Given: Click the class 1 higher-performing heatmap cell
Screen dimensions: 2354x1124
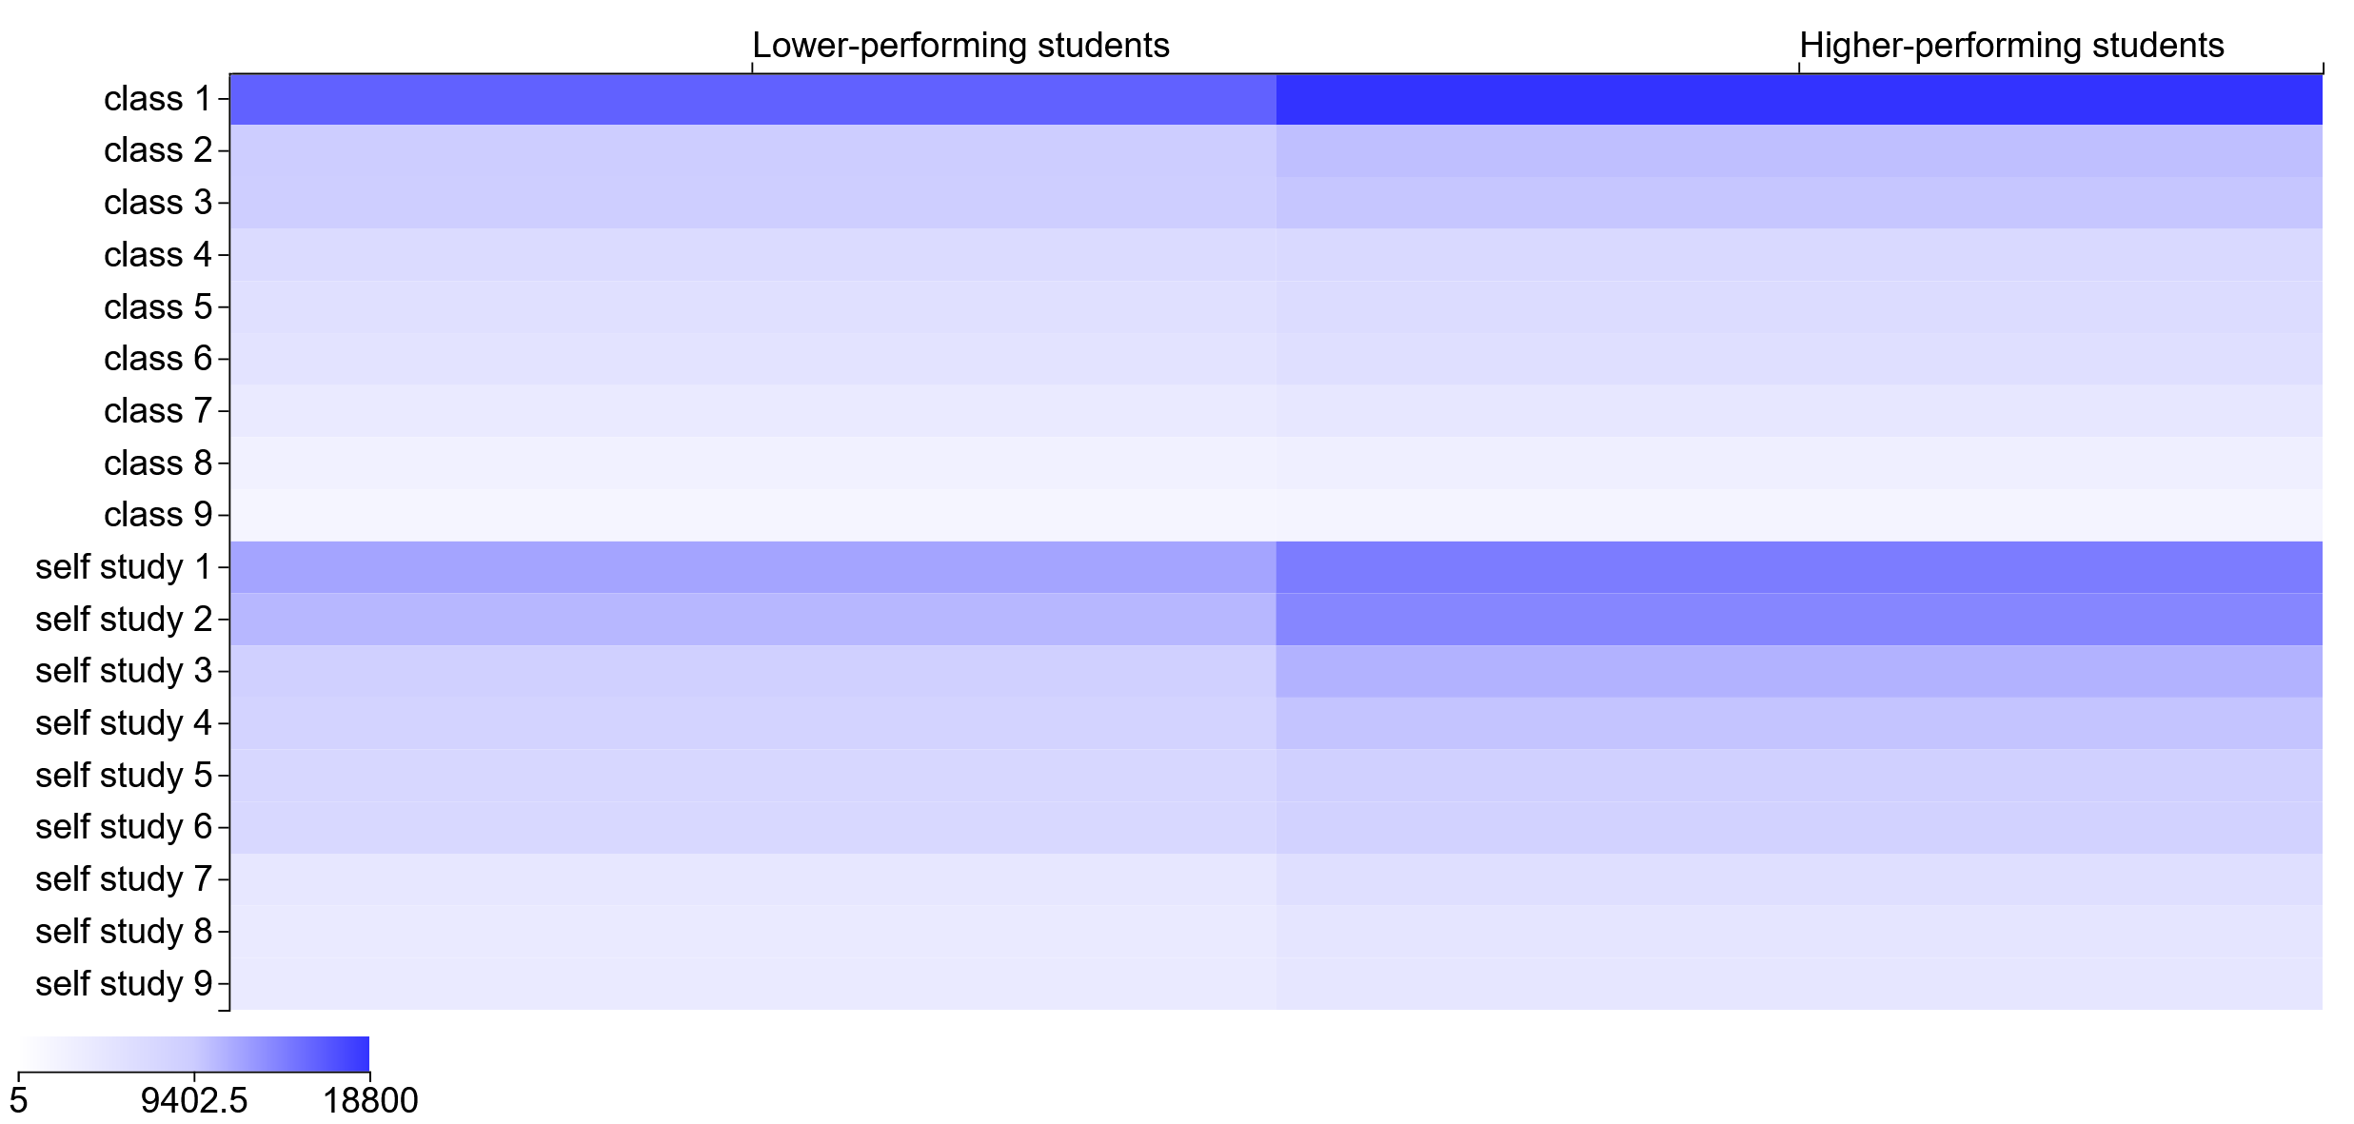Looking at the screenshot, I should tap(1799, 99).
